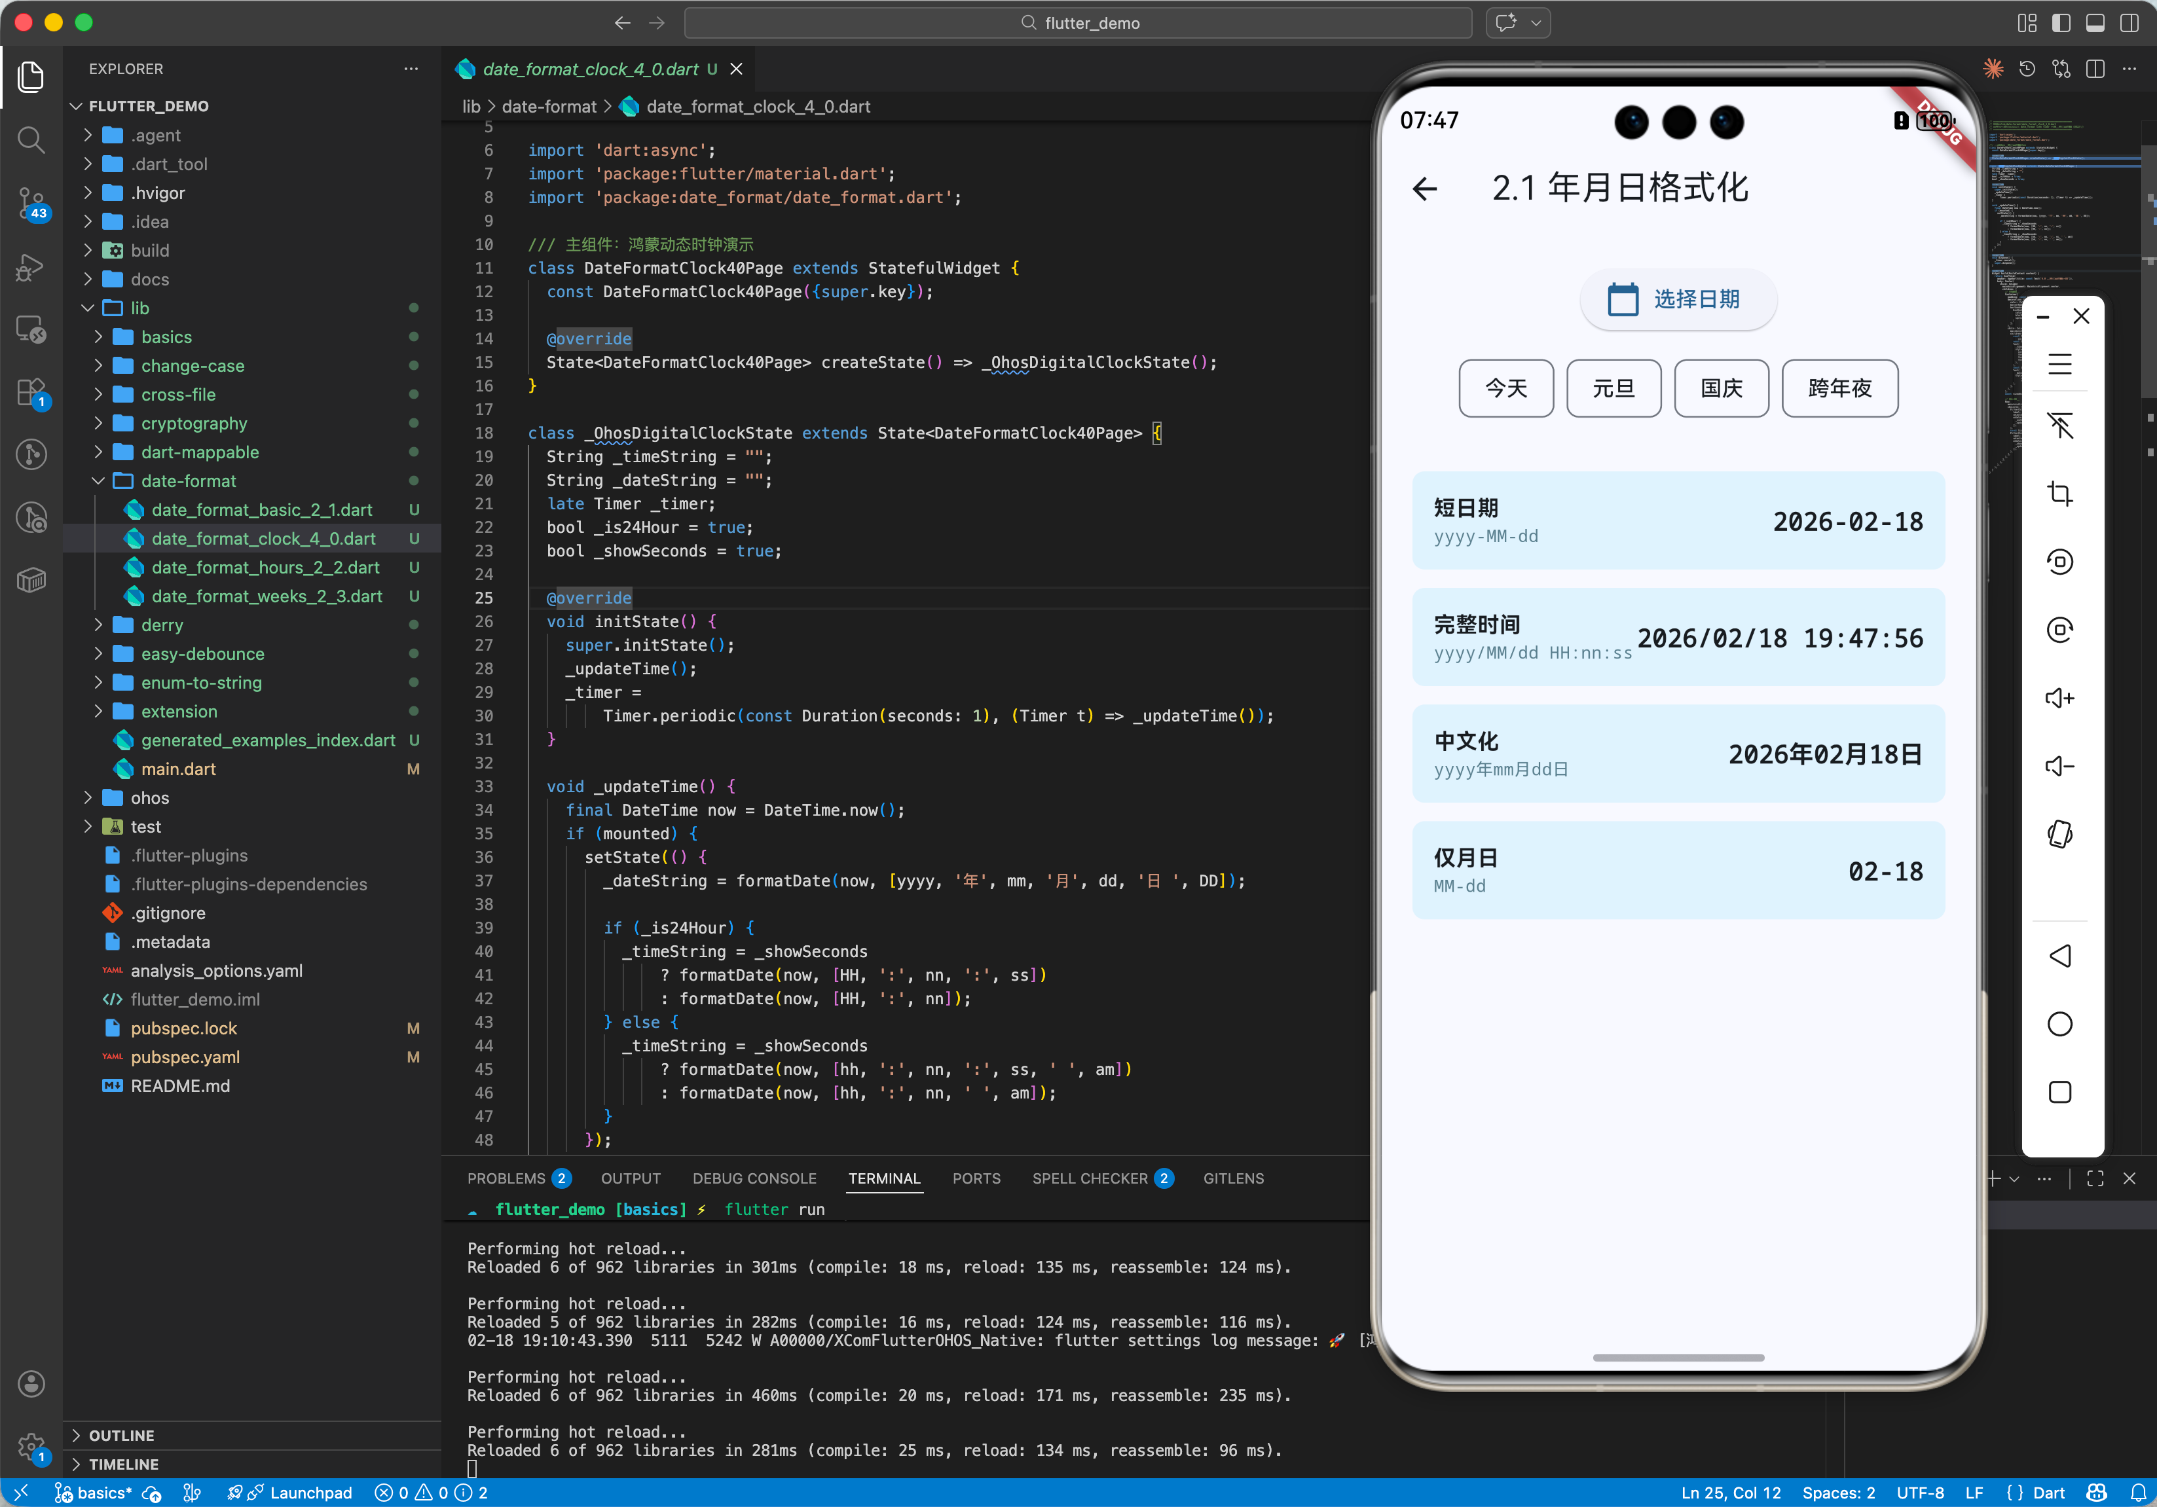Open the Extensions view

click(x=31, y=391)
